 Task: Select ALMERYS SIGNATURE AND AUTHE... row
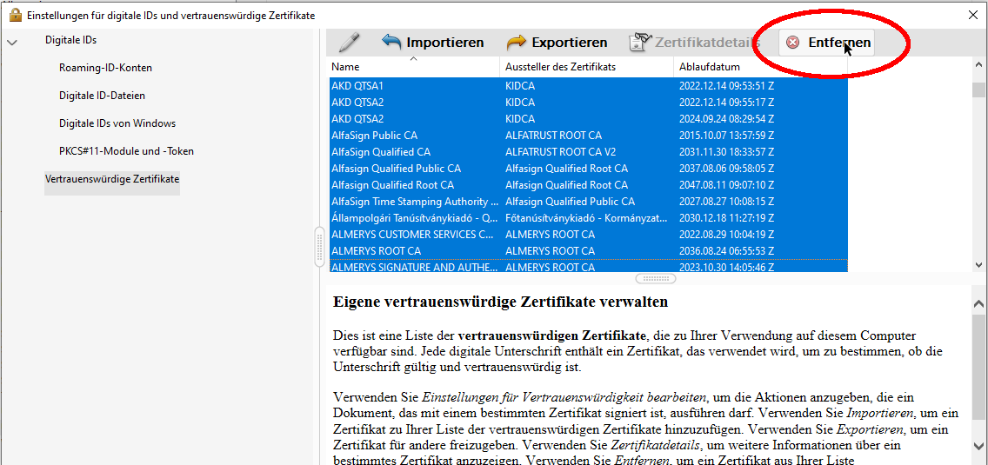[588, 267]
